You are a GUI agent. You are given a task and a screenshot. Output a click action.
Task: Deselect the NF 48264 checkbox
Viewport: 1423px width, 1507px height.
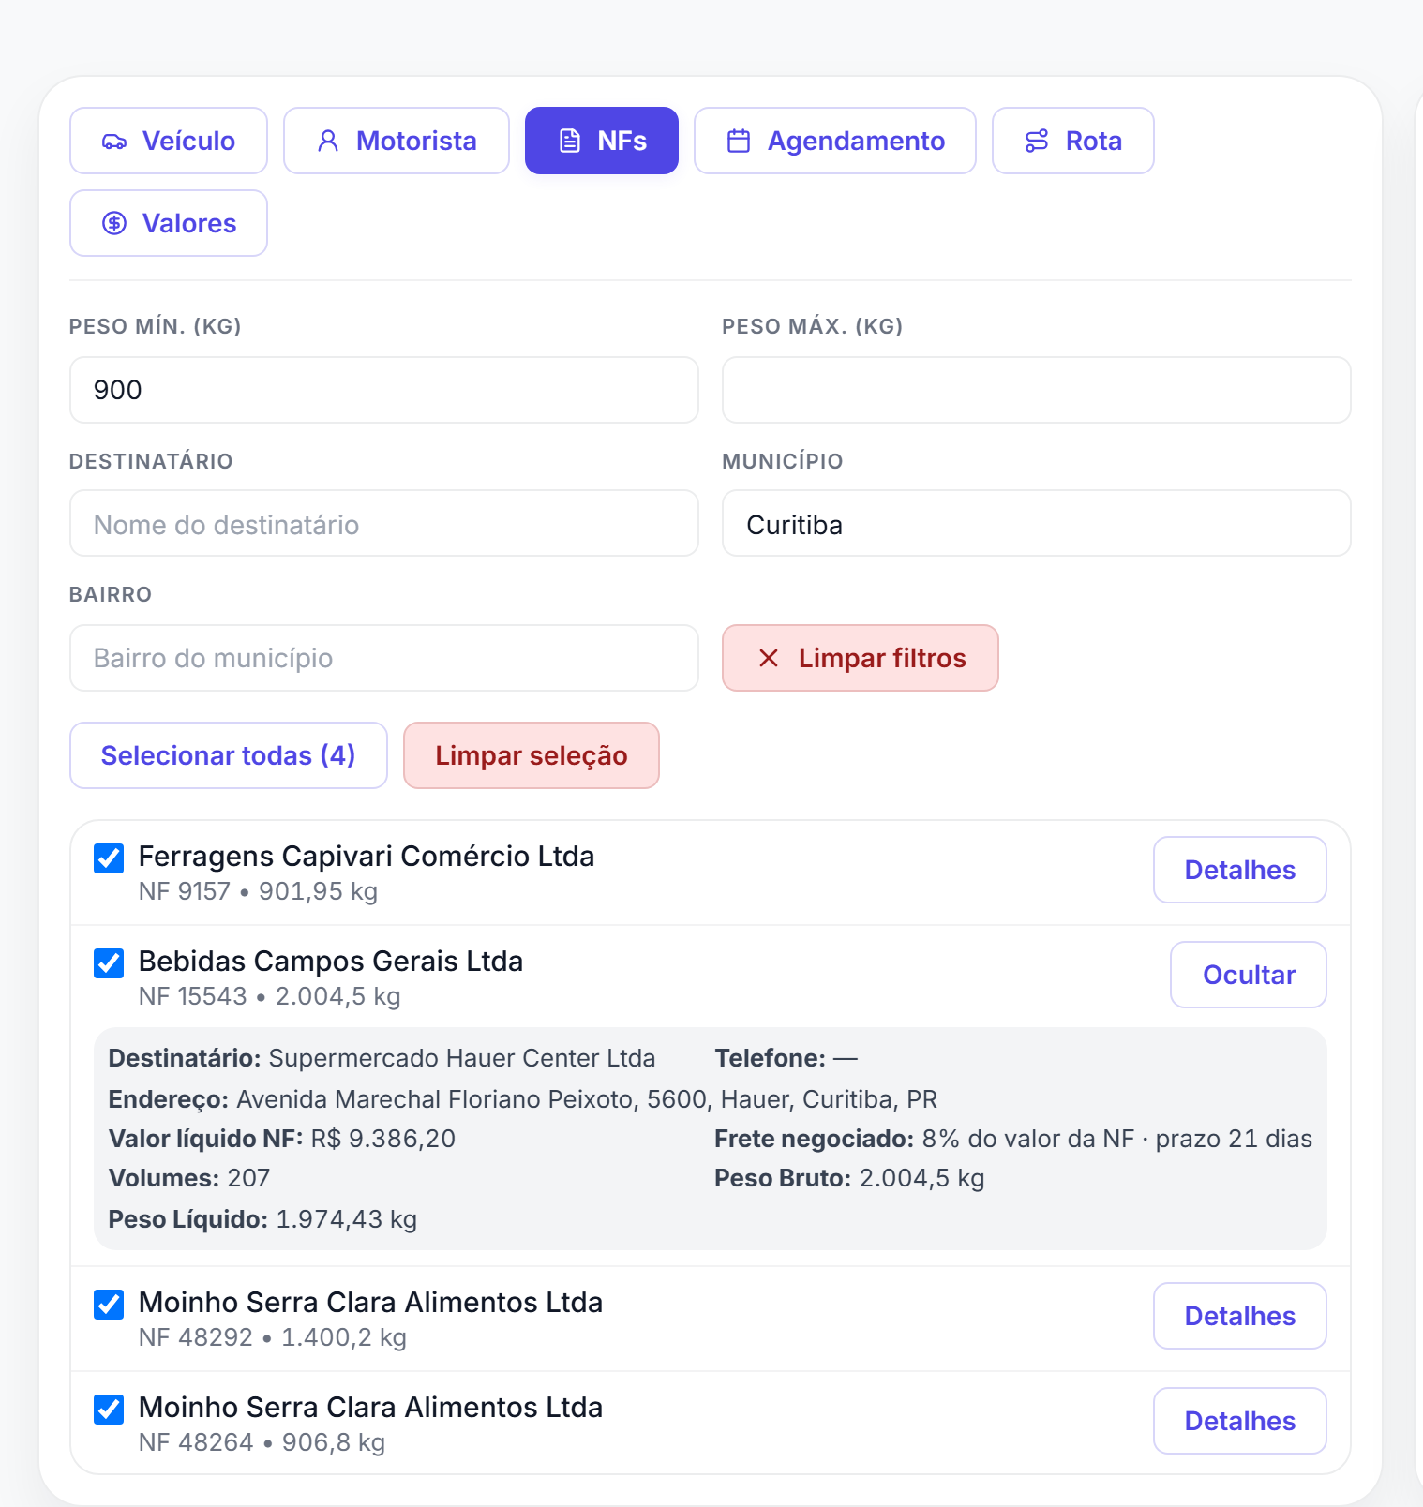[109, 1409]
